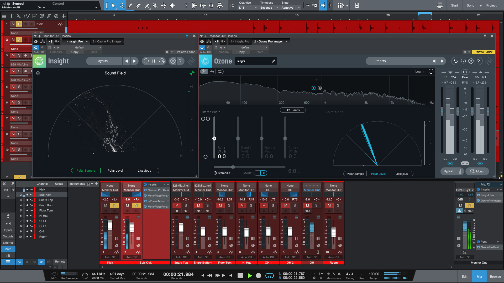504x283 pixels.
Task: Open the help question mark in toolbar
Action: click(x=186, y=5)
